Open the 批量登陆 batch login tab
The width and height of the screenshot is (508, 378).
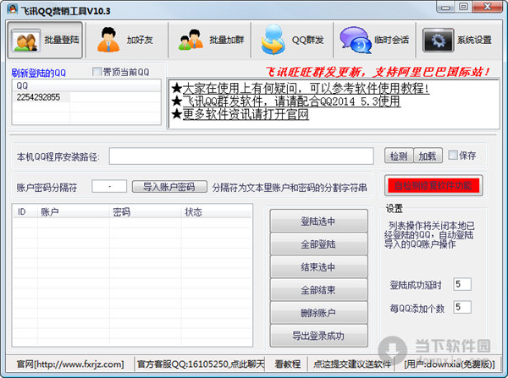(x=45, y=40)
